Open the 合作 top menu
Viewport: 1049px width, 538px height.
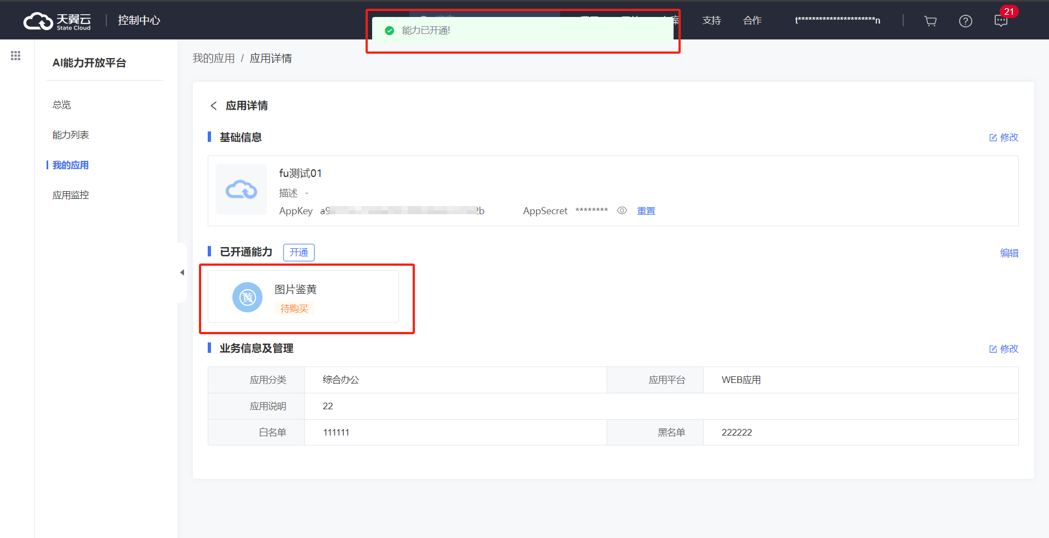click(752, 20)
